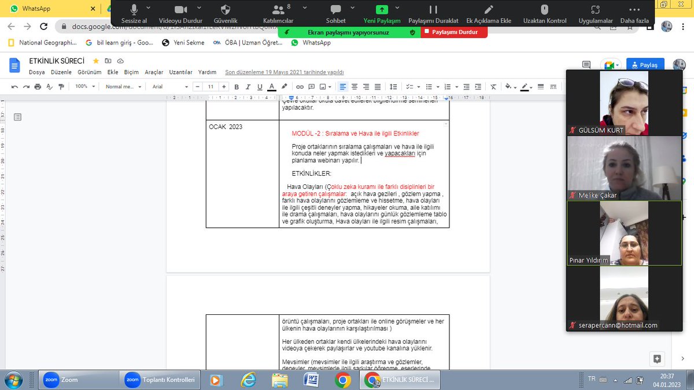The height and width of the screenshot is (390, 694).
Task: Click the Print toolbar icon
Action: [38, 87]
